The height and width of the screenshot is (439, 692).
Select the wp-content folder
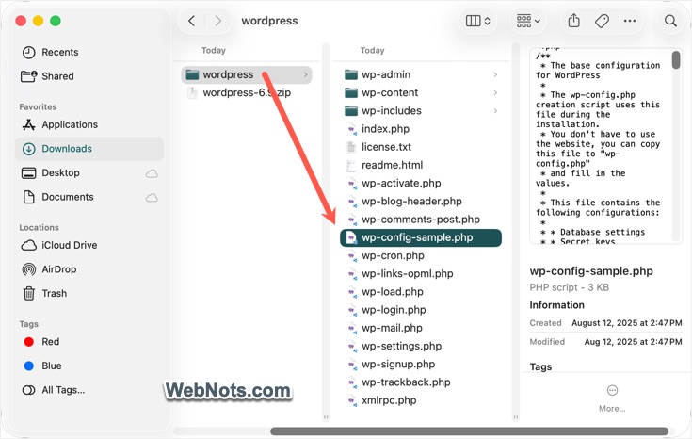coord(421,92)
